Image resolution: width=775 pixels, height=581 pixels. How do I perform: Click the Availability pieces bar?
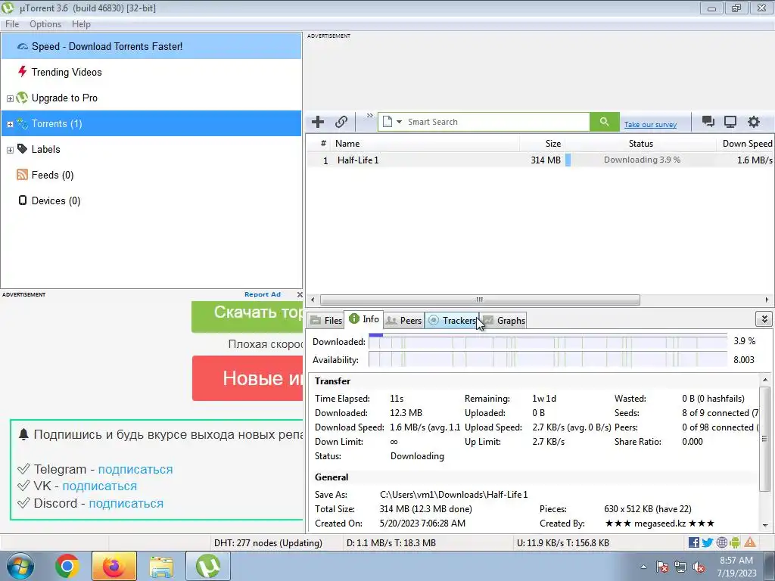pyautogui.click(x=548, y=359)
